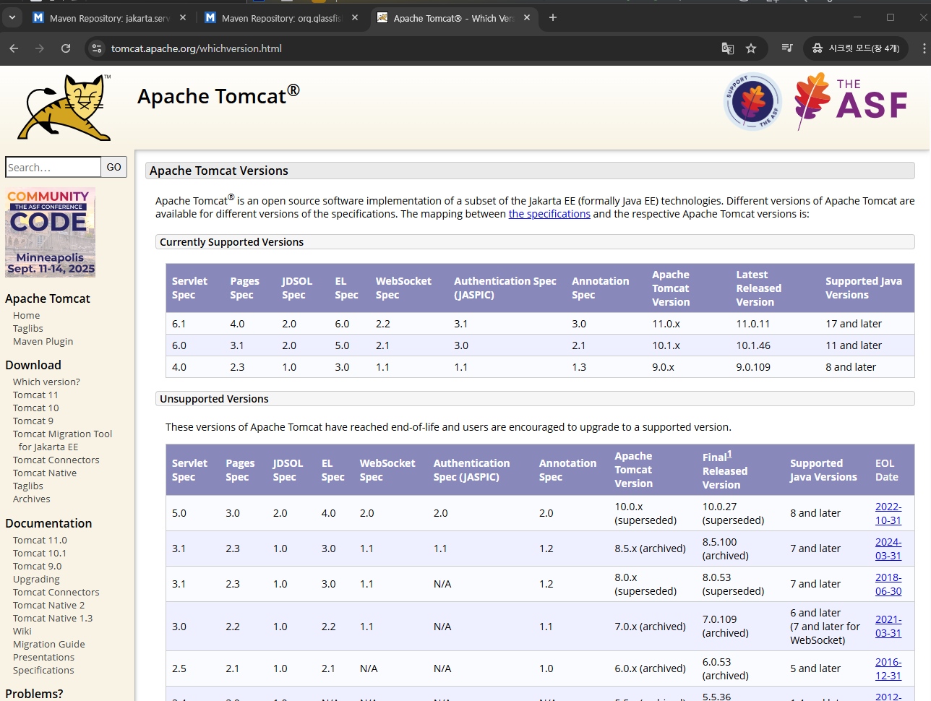Open the Tomcat 10.1 documentation link

40,553
